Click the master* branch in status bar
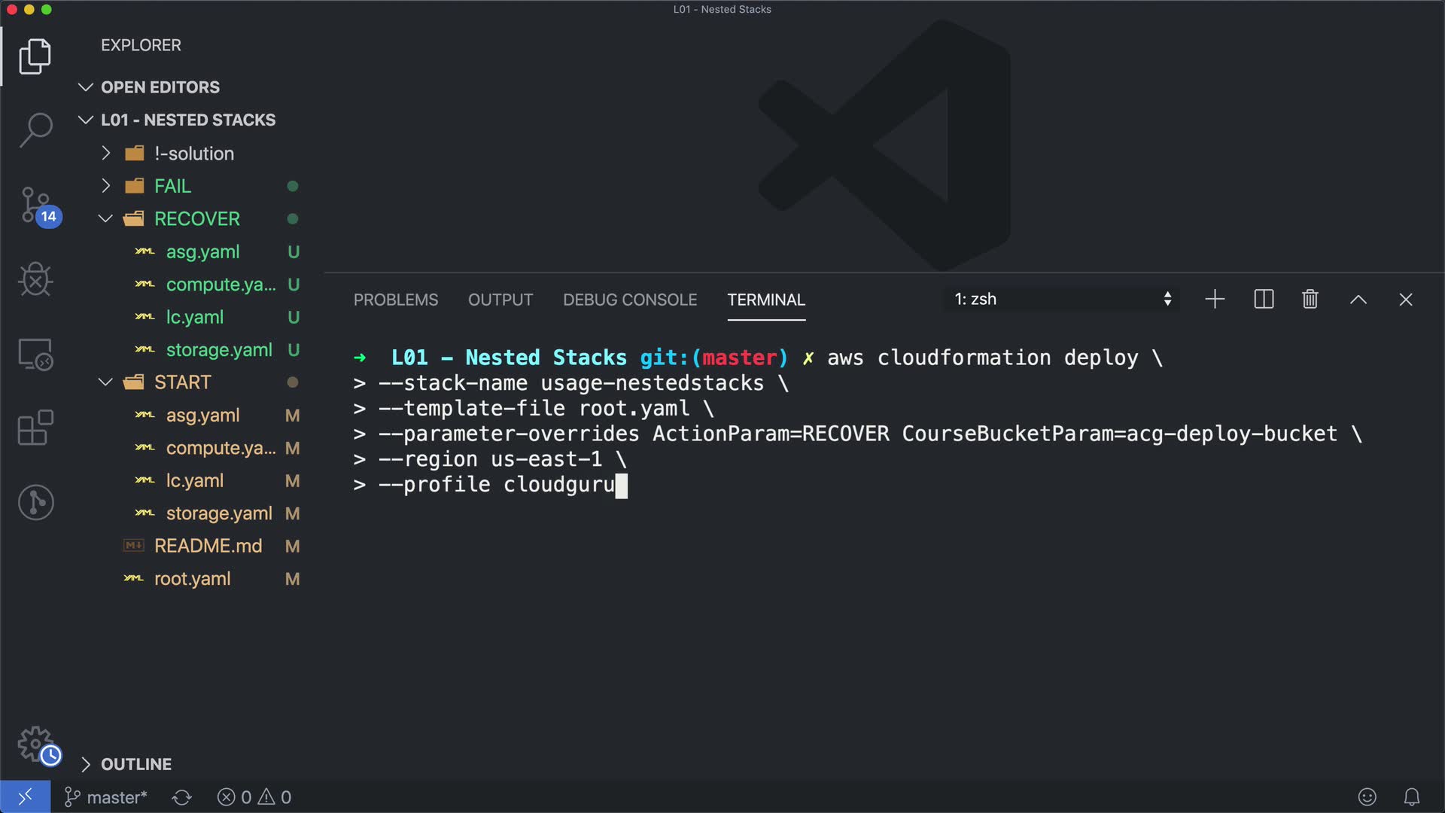This screenshot has width=1445, height=813. pyautogui.click(x=106, y=797)
